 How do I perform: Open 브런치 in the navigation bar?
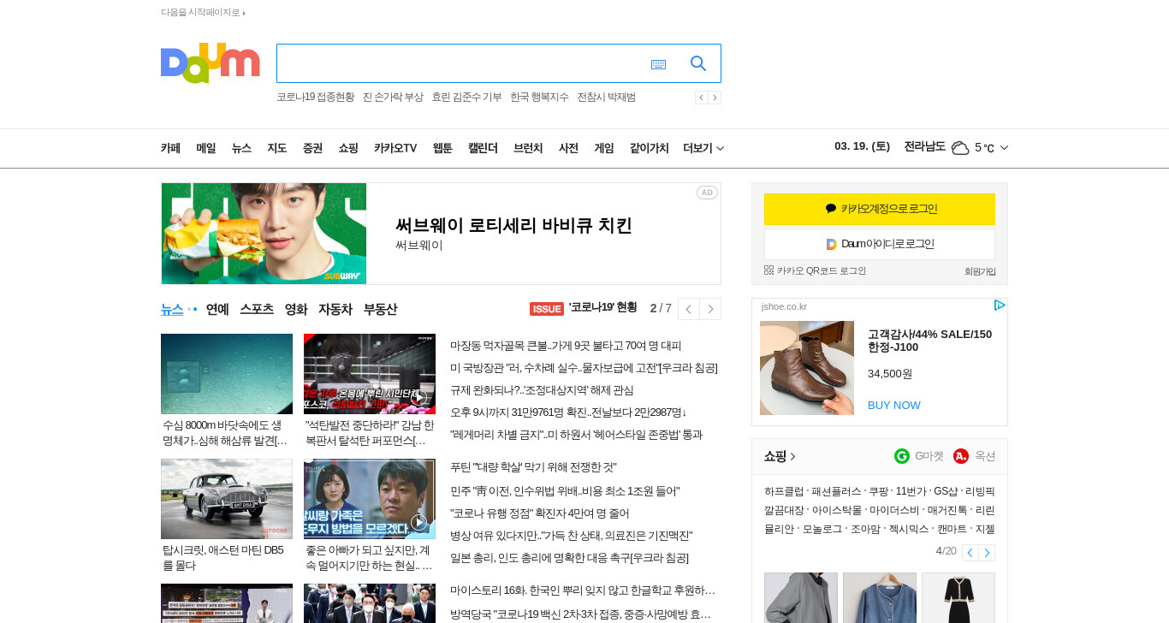[528, 148]
